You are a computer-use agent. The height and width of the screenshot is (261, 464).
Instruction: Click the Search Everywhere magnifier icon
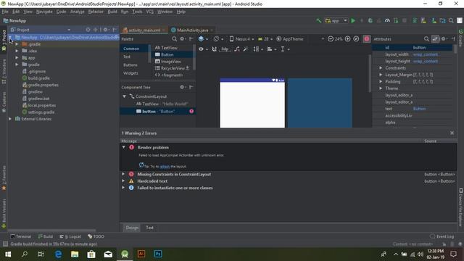click(451, 21)
